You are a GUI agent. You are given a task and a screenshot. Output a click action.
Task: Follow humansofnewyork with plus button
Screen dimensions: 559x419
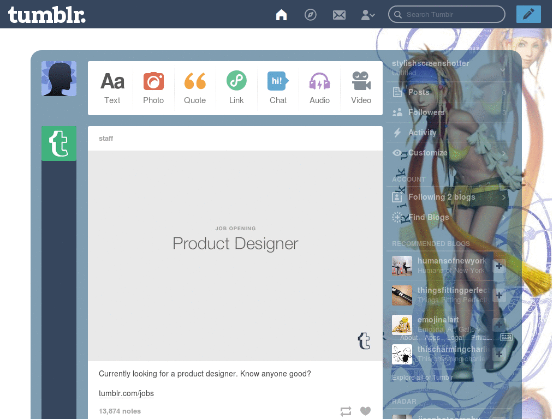tap(499, 266)
